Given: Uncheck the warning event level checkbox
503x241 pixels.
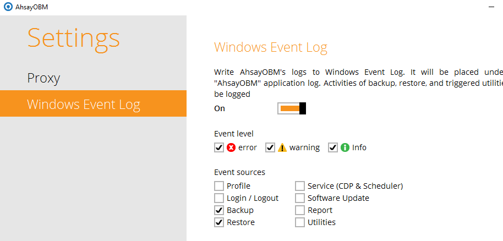Looking at the screenshot, I should pyautogui.click(x=270, y=147).
